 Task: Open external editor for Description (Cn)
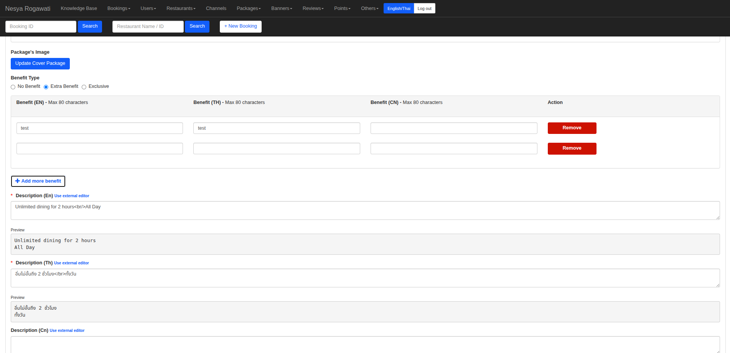click(x=67, y=331)
